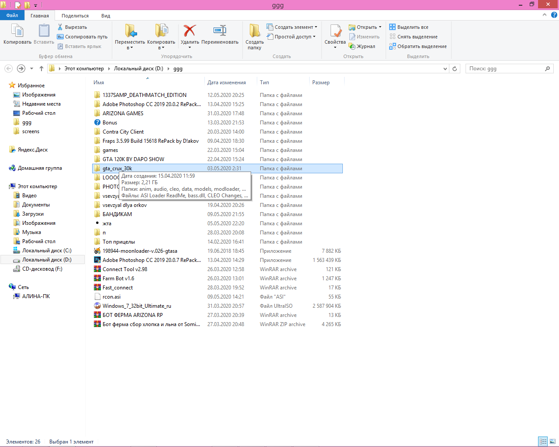Open Properties (Свойства) from the ribbon
This screenshot has height=447, width=559.
point(335,31)
